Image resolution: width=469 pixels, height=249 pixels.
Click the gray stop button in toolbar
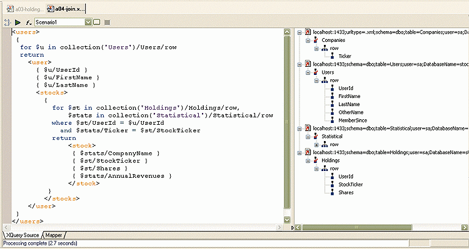point(107,22)
